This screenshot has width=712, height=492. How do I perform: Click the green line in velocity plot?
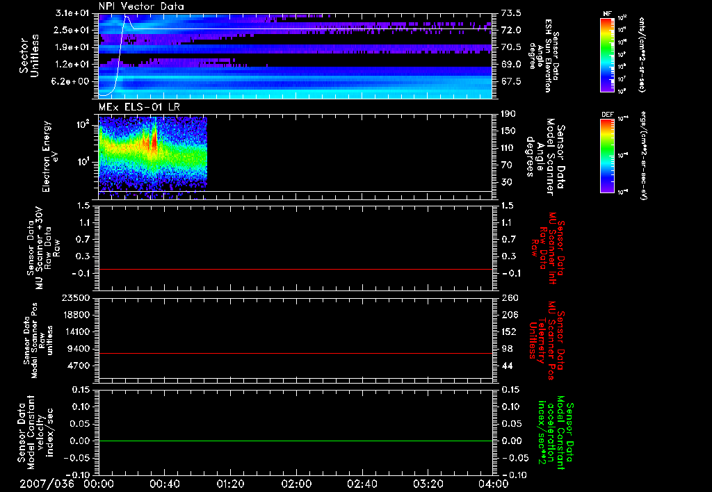296,441
